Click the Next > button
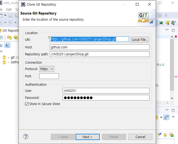The height and width of the screenshot is (144, 178). [x=88, y=137]
